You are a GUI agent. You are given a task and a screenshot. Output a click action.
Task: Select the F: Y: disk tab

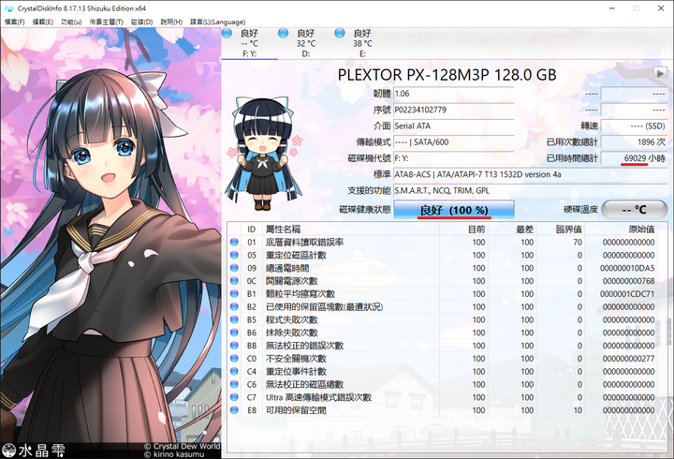click(x=249, y=43)
